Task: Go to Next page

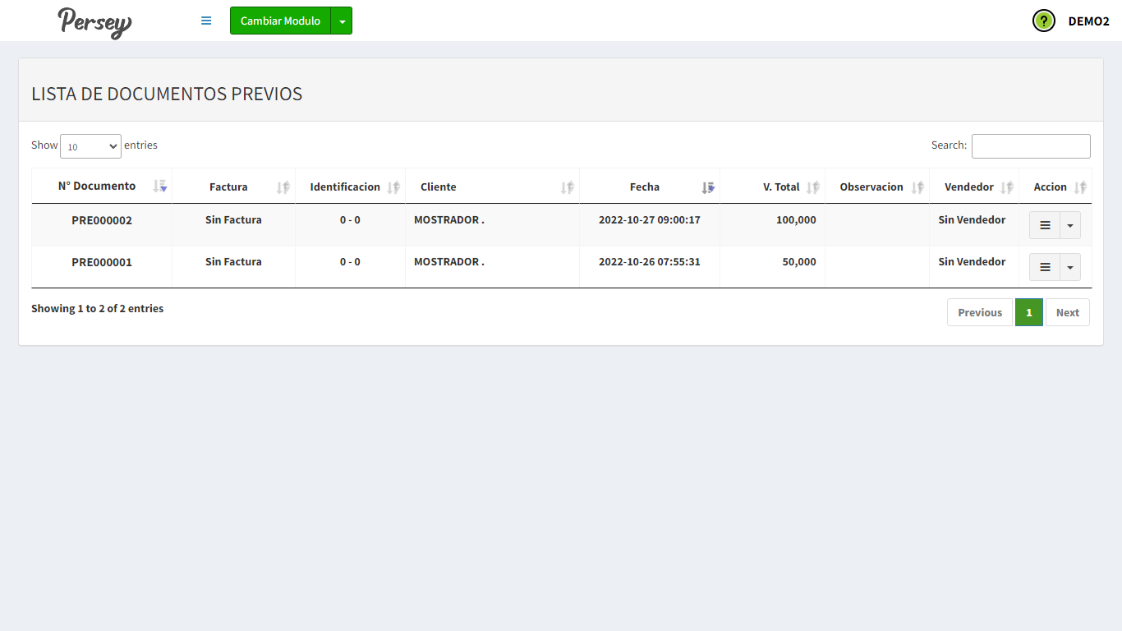Action: [1067, 312]
